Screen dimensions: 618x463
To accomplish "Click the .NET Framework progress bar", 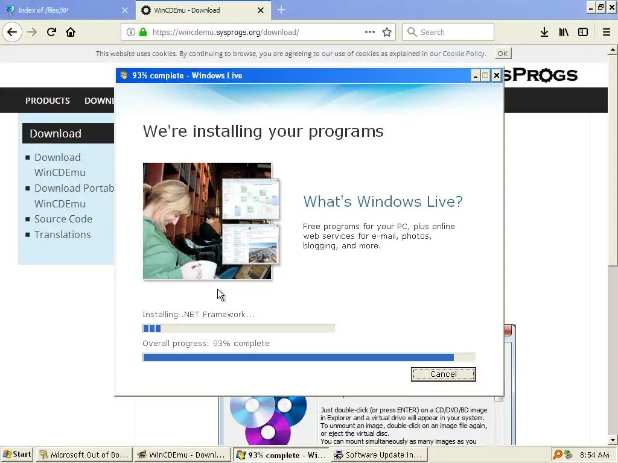I will [x=238, y=329].
